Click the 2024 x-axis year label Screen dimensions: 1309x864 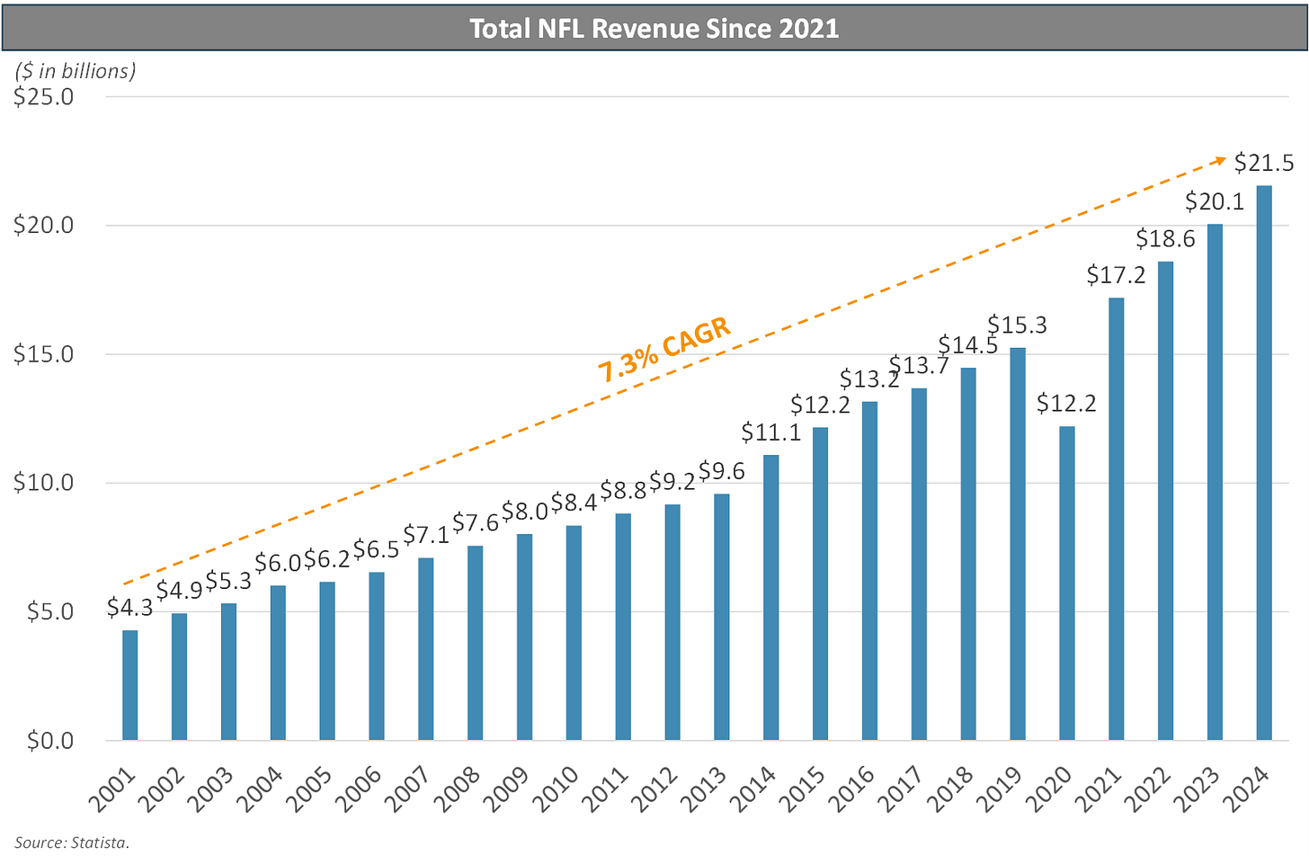[1246, 789]
